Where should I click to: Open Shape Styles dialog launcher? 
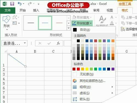117,35
